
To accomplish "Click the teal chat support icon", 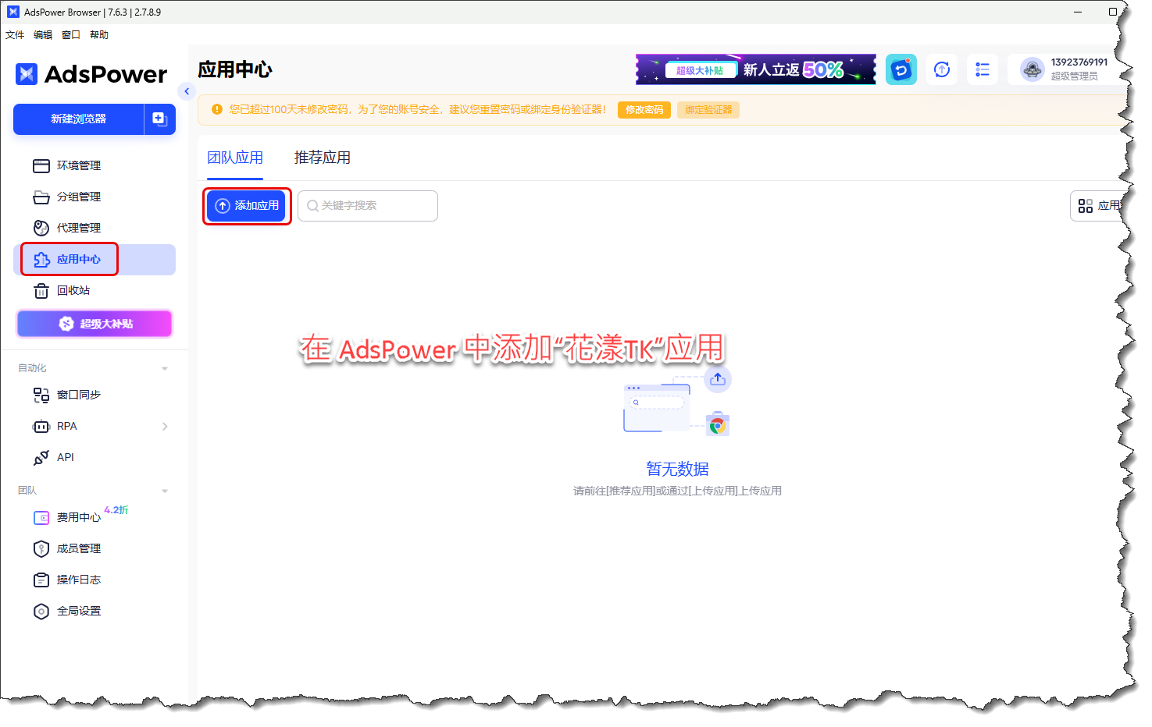I will pos(901,69).
